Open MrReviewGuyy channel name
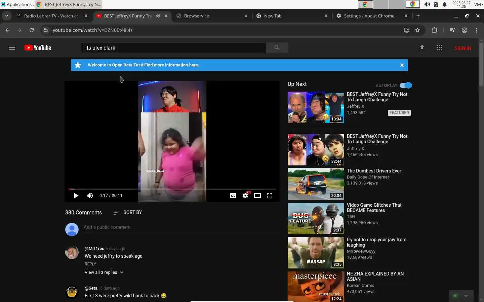The height and width of the screenshot is (302, 484). point(361,251)
